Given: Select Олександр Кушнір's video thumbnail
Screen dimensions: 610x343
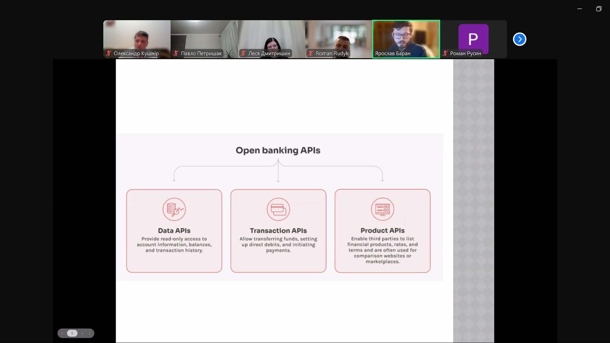Looking at the screenshot, I should pos(137,37).
